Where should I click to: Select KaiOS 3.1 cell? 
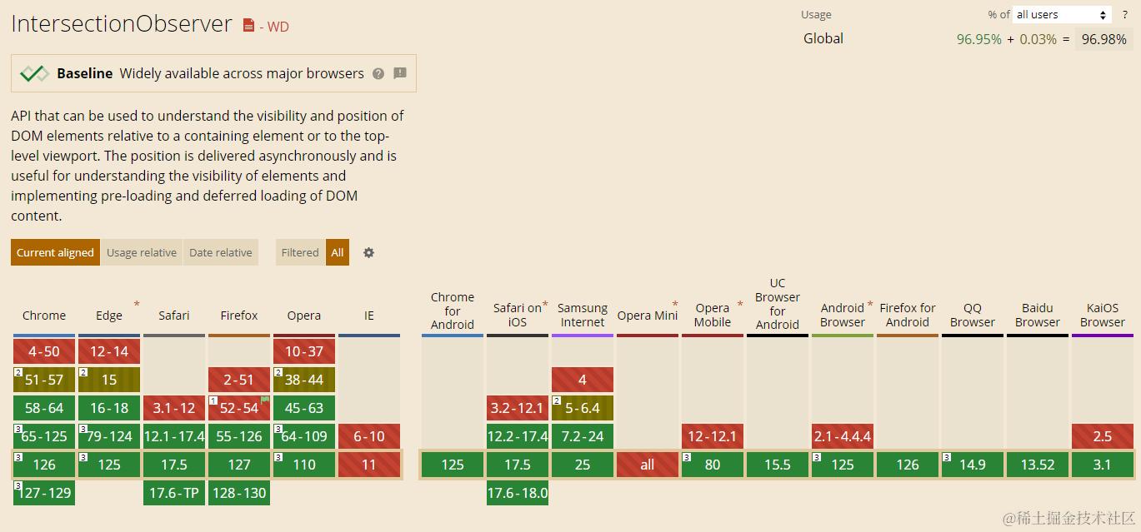point(1103,465)
